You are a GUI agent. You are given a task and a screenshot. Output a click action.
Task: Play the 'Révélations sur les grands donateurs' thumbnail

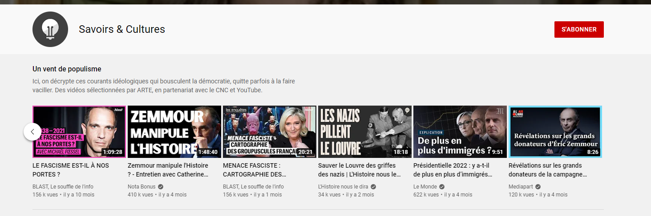(555, 132)
